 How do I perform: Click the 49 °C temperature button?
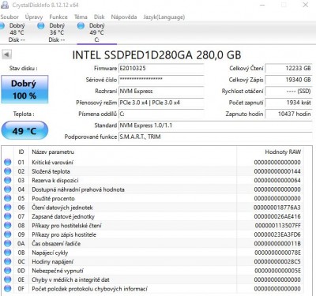pos(24,130)
